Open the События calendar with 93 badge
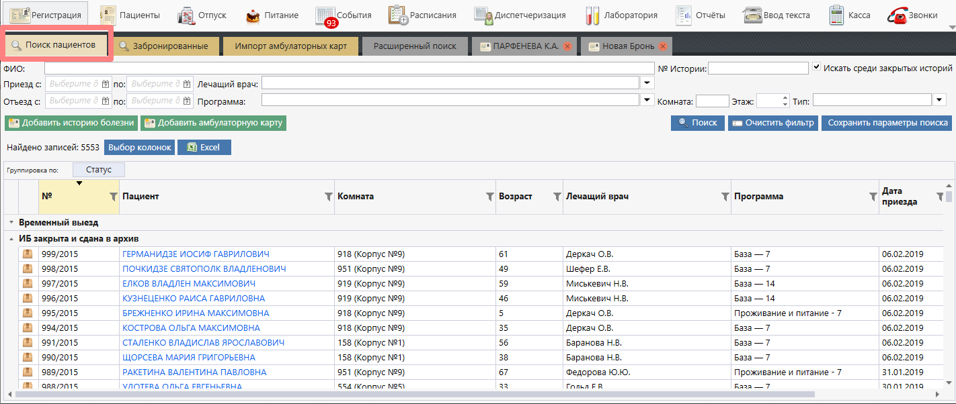This screenshot has width=956, height=404. click(344, 15)
